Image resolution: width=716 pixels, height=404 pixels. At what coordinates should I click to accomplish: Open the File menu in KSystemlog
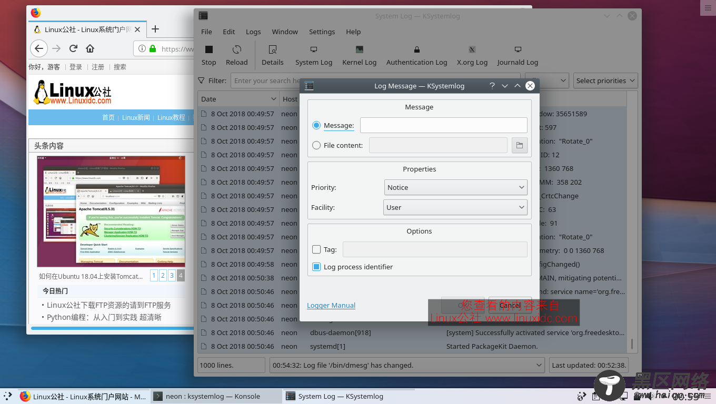[206, 32]
